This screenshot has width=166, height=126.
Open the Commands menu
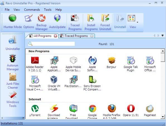(32, 10)
